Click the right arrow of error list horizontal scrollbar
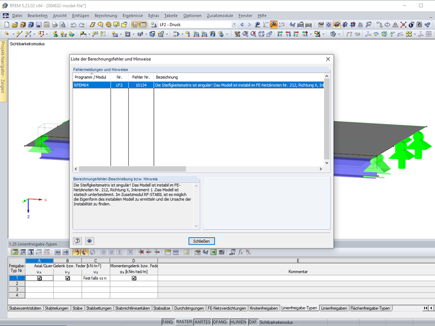Image resolution: width=435 pixels, height=326 pixels. pyautogui.click(x=321, y=169)
